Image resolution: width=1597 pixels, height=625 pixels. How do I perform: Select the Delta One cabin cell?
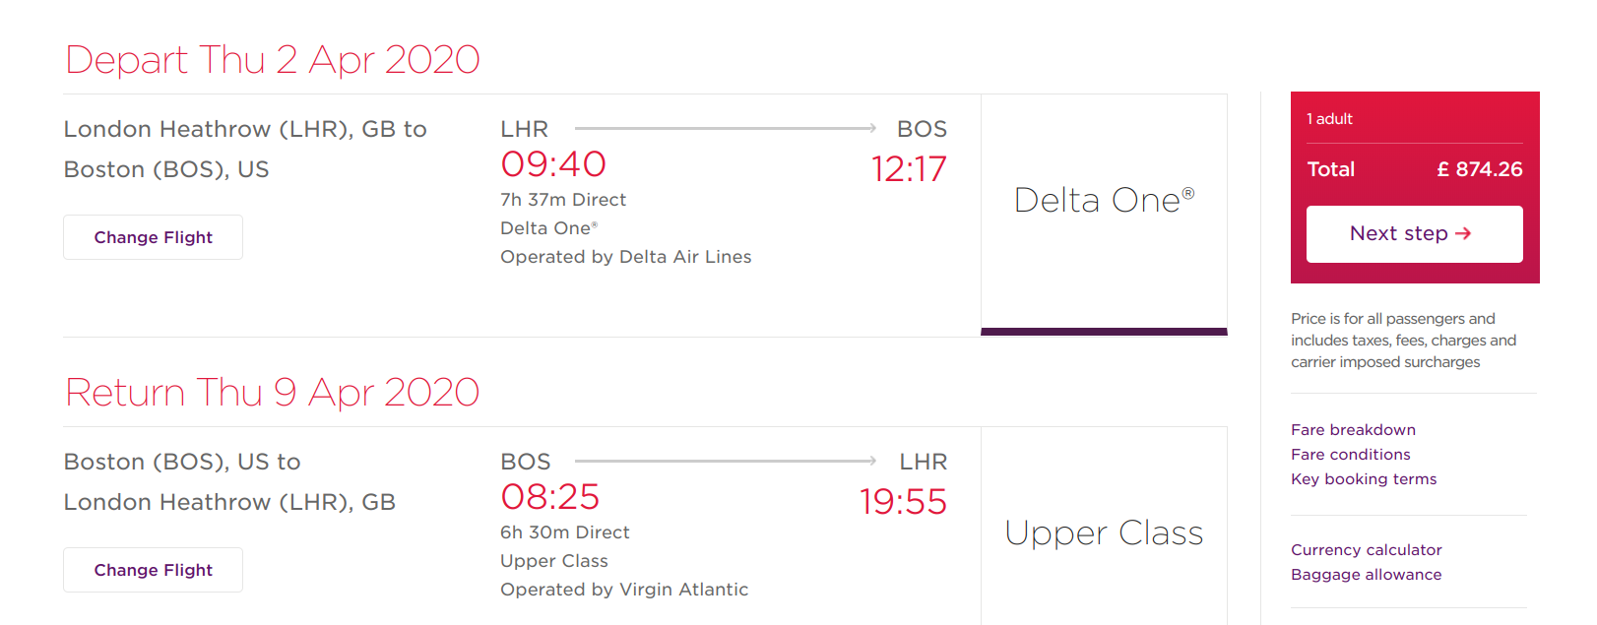click(x=1104, y=201)
